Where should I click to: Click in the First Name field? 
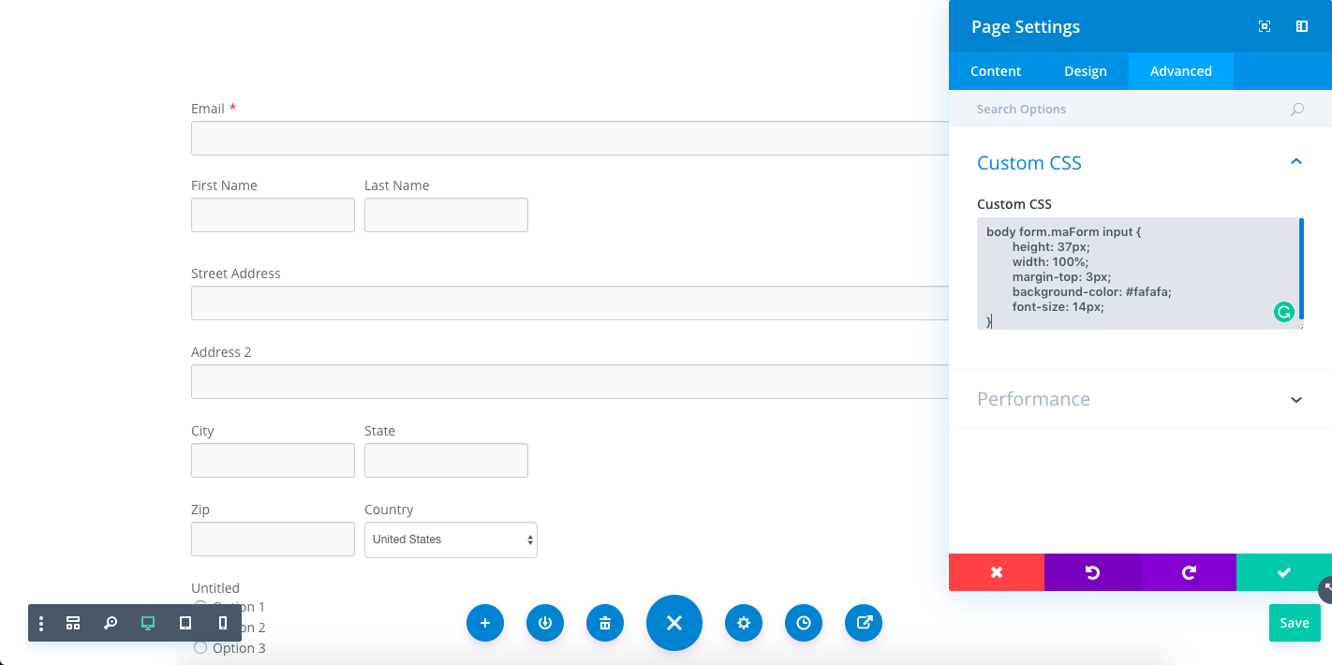[x=273, y=214]
